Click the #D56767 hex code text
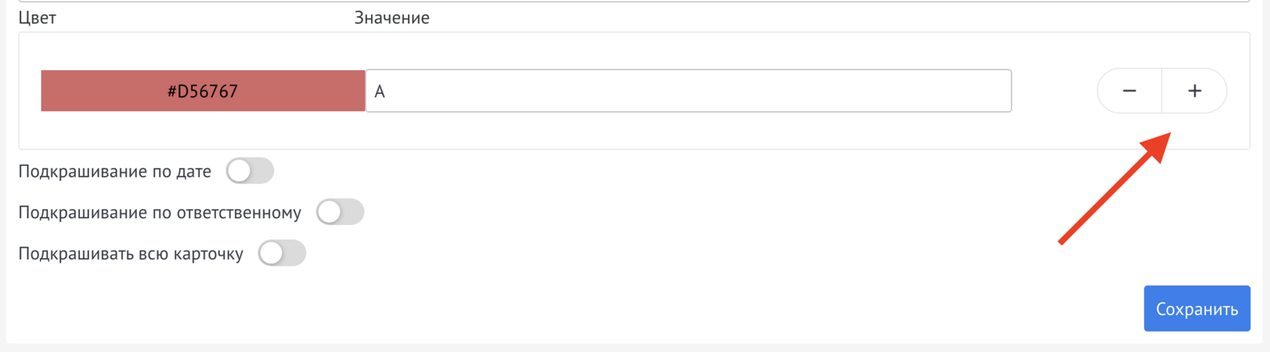Image resolution: width=1270 pixels, height=352 pixels. [x=203, y=91]
